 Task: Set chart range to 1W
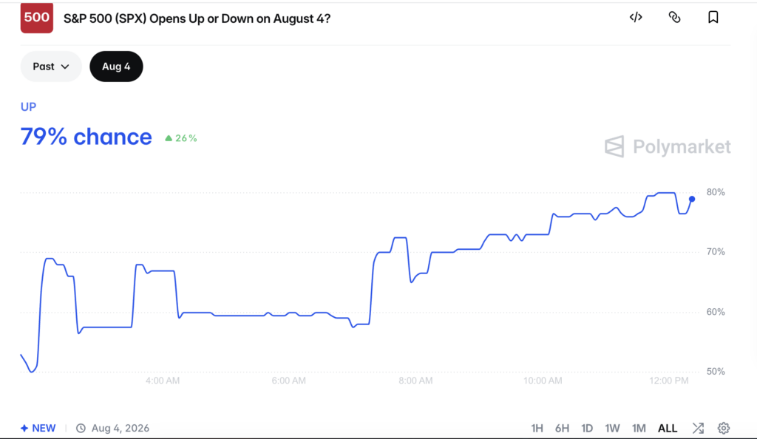(x=612, y=428)
